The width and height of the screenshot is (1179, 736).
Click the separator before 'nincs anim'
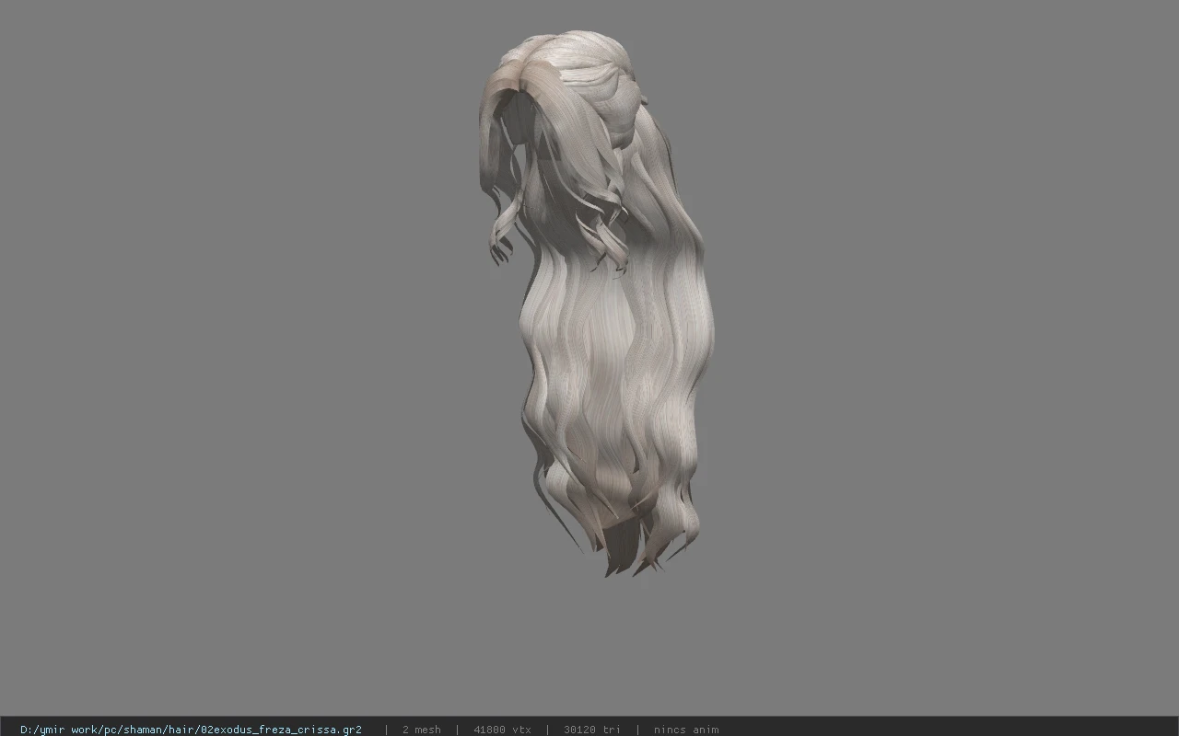[637, 730]
